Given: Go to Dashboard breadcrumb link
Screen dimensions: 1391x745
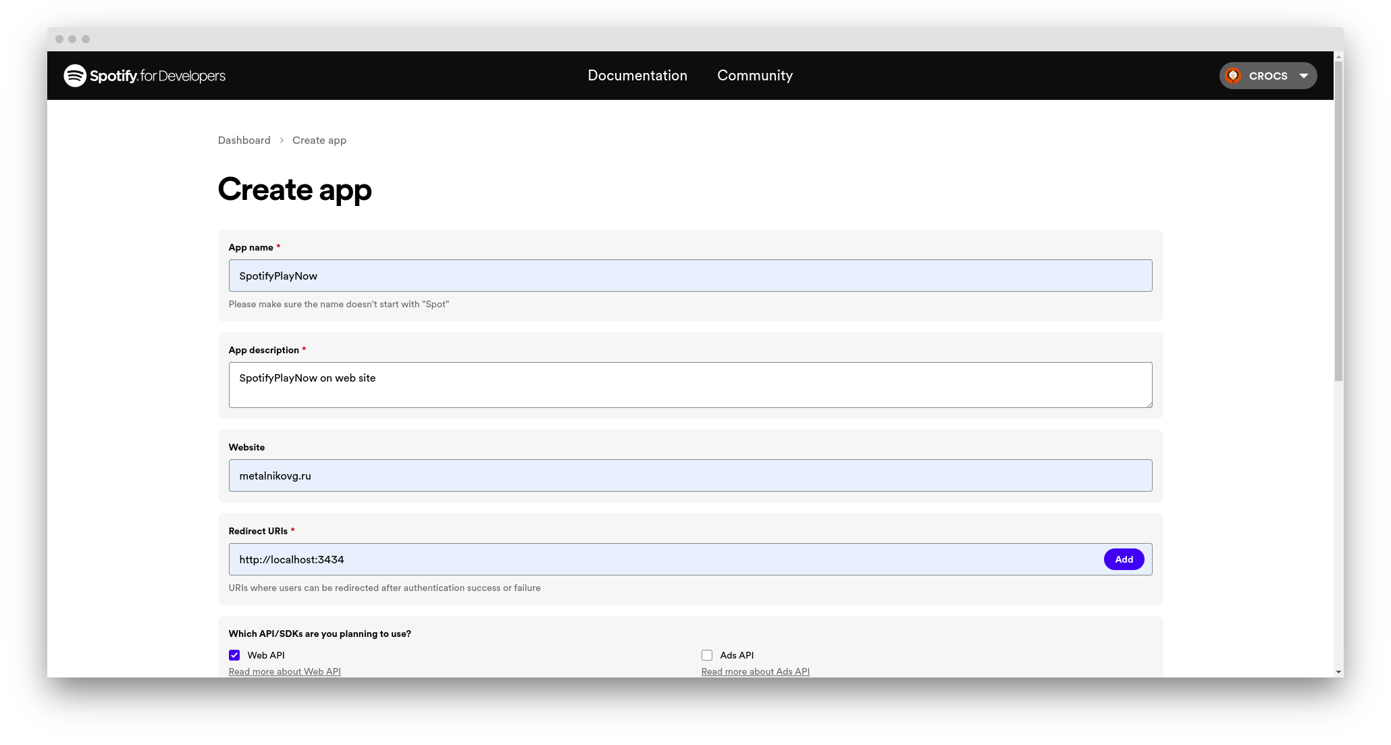Looking at the screenshot, I should click(244, 140).
